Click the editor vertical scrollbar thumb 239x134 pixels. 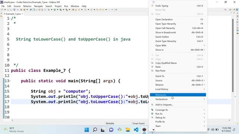pos(233,55)
